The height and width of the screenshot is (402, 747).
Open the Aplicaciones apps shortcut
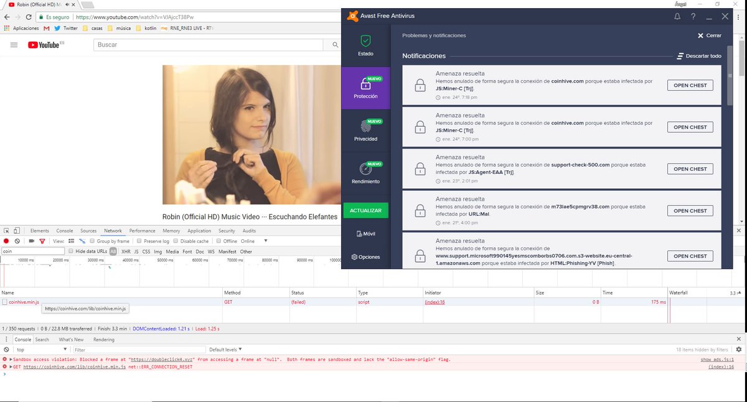[21, 28]
